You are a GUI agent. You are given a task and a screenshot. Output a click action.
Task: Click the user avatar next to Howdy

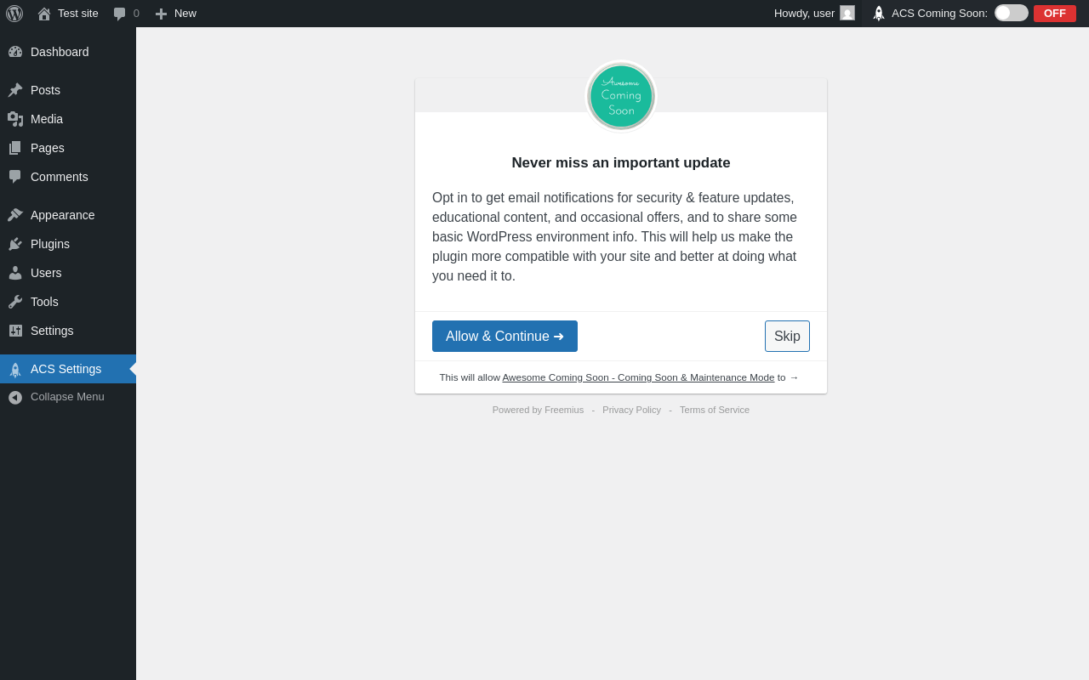click(847, 14)
